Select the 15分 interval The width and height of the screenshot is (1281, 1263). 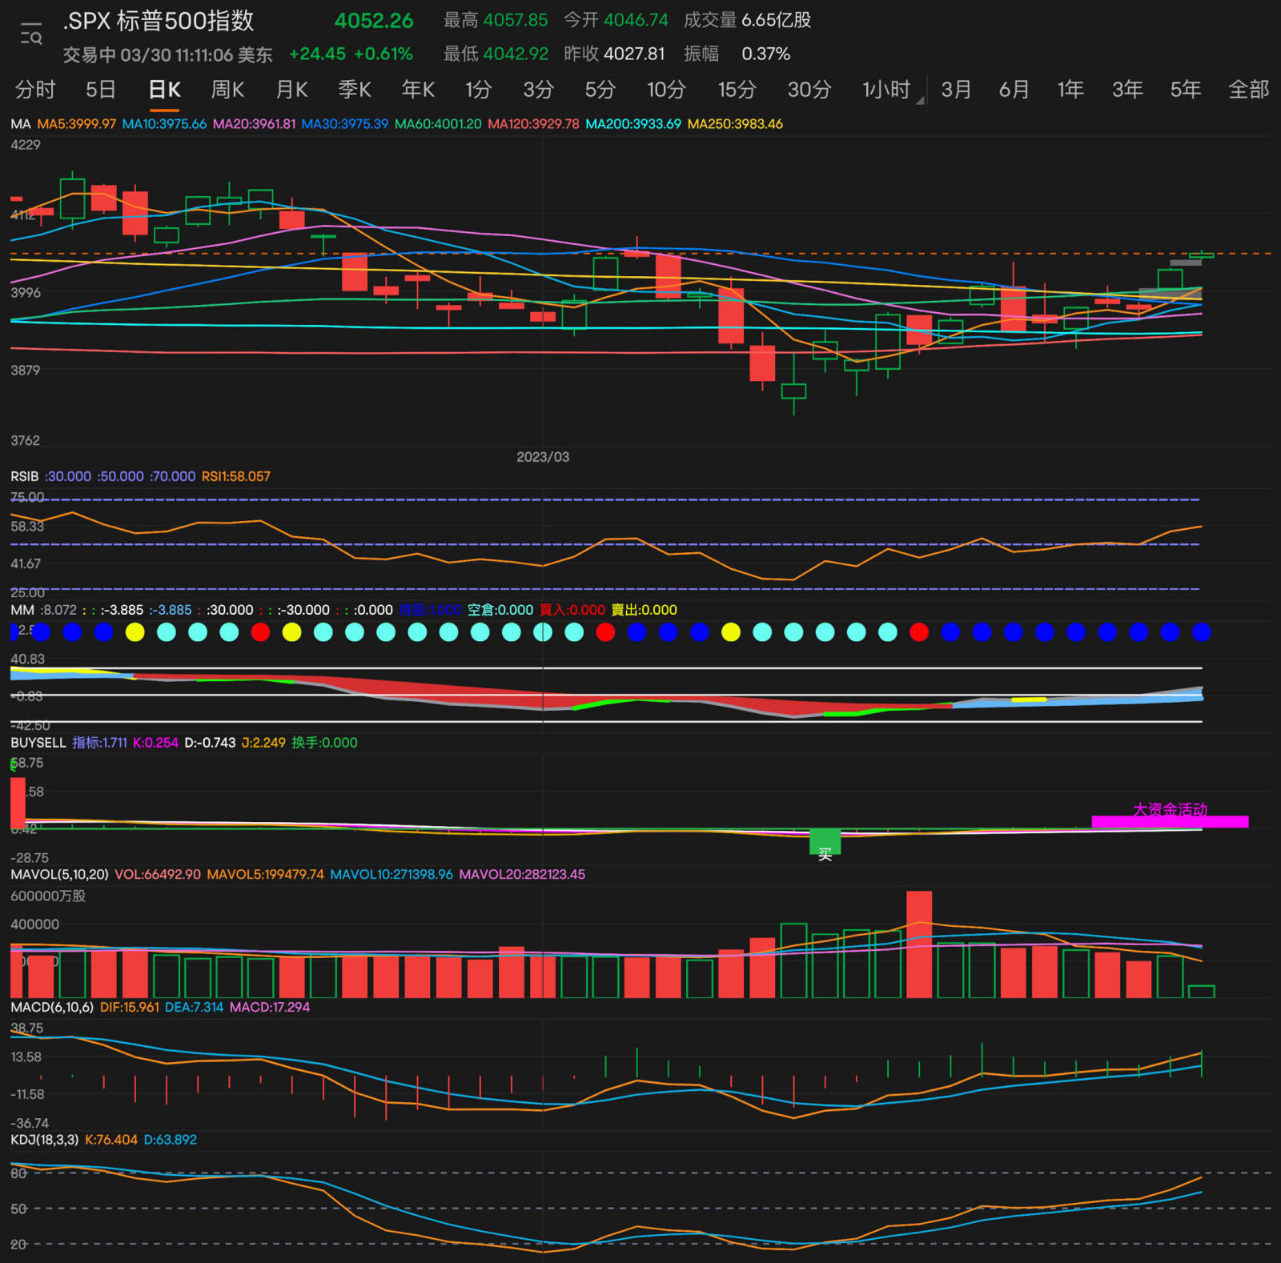click(737, 90)
